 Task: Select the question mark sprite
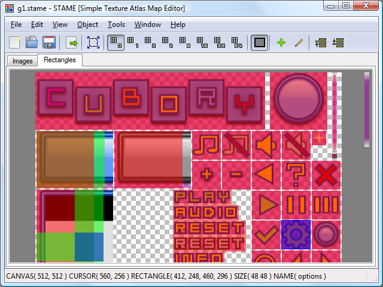coord(296,175)
